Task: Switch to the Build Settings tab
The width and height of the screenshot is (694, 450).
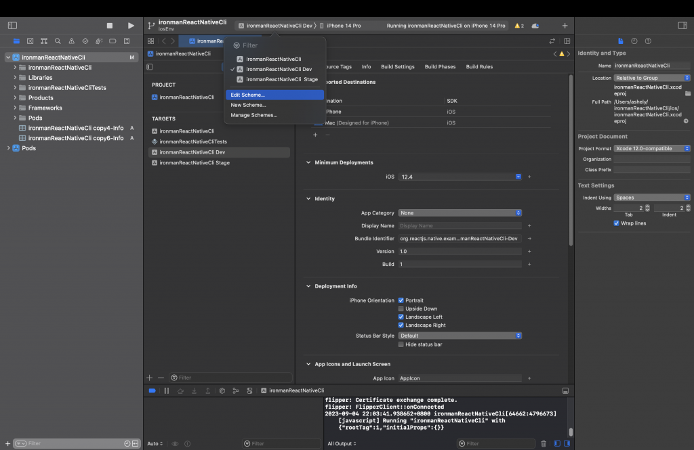Action: click(x=397, y=67)
